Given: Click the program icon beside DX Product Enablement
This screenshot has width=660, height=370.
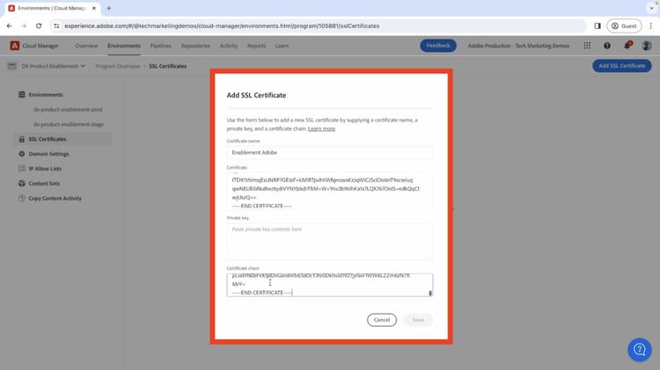Looking at the screenshot, I should click(11, 66).
